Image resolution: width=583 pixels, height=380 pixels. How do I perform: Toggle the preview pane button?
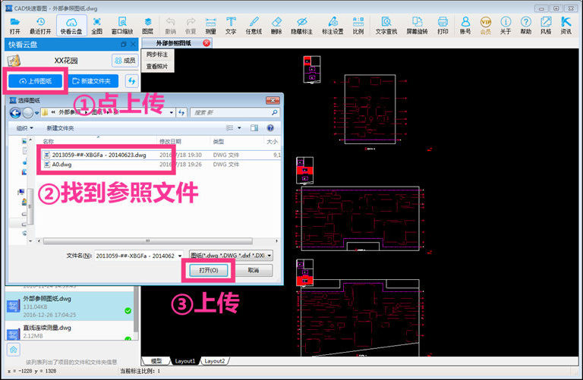(x=254, y=127)
